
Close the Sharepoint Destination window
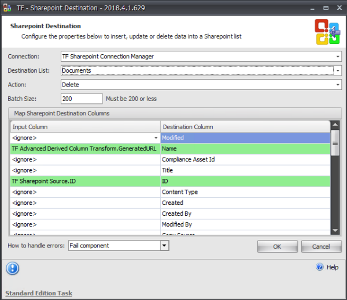339,8
